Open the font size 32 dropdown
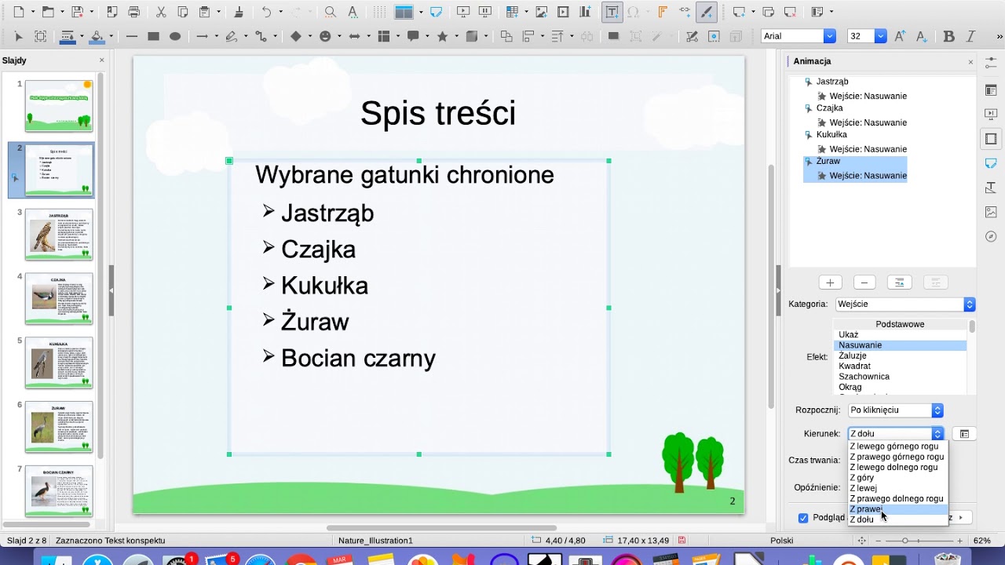The width and height of the screenshot is (1005, 565). tap(880, 36)
